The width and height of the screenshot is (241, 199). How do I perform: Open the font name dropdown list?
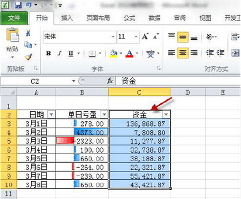pos(113,37)
